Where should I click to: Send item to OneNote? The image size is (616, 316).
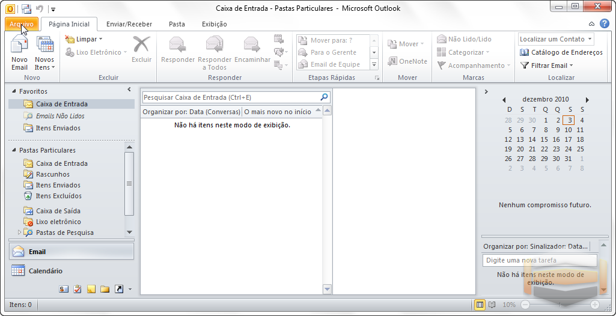point(407,61)
